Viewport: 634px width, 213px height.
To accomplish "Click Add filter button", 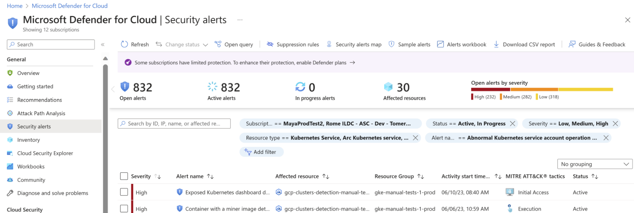I will 262,152.
